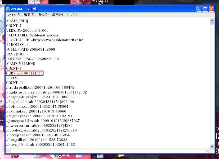Click the line CURR=201001141811
Screen dimensions: 219x159
(25, 73)
